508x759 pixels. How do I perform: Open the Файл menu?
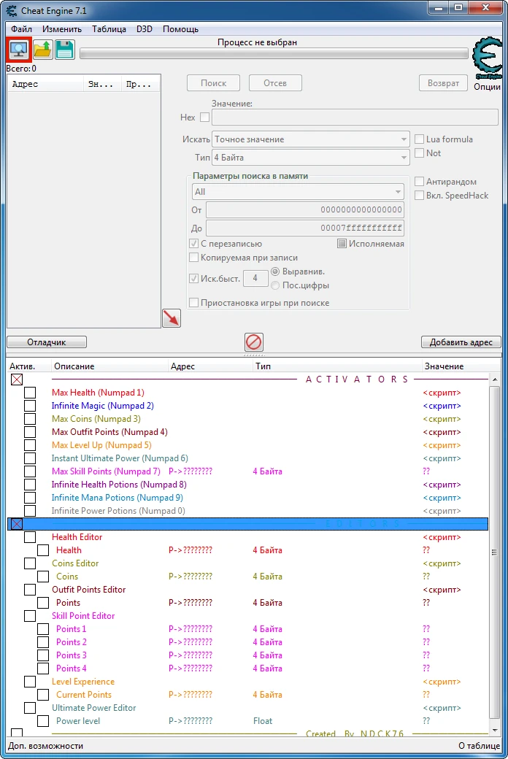point(21,29)
